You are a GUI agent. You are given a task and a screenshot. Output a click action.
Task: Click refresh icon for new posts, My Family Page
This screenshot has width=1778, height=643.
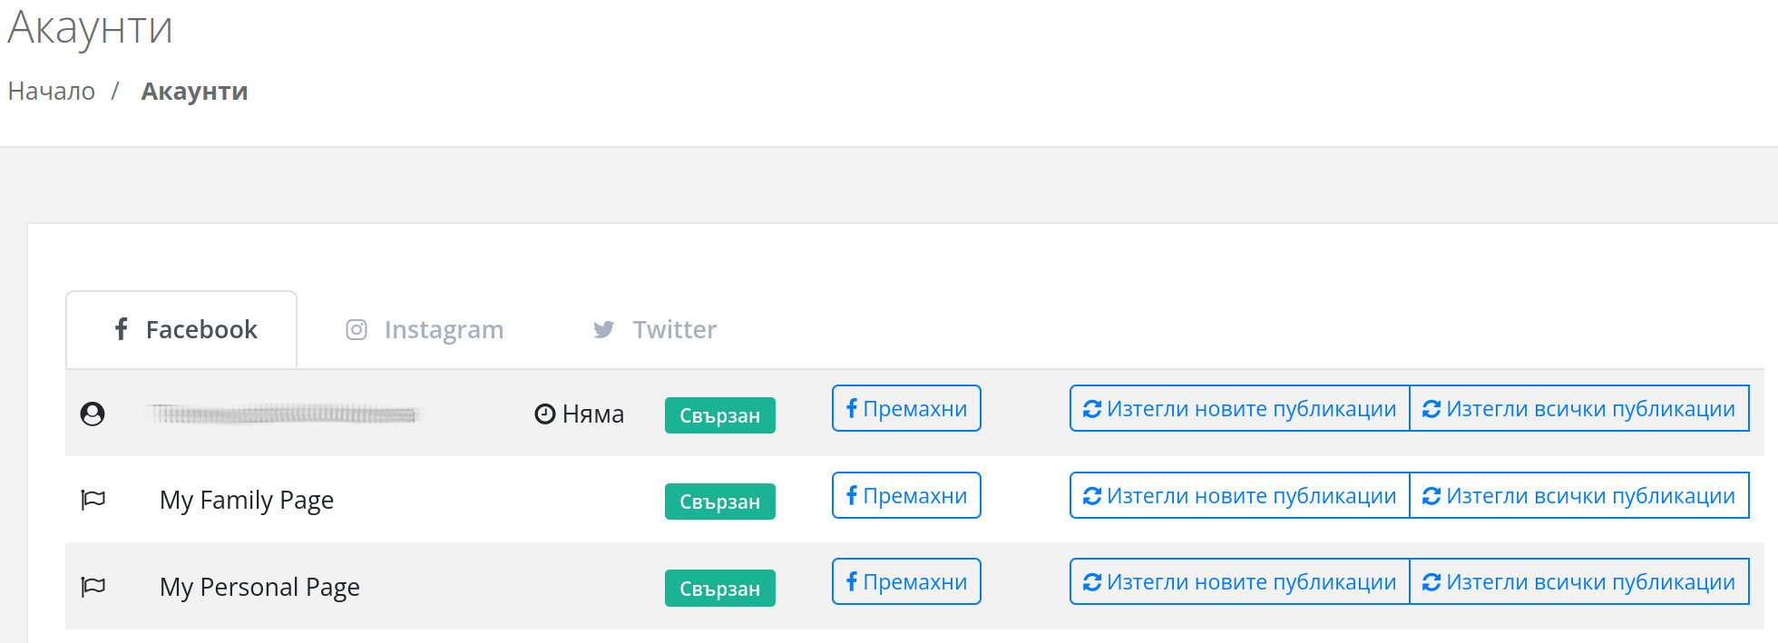coord(1092,496)
